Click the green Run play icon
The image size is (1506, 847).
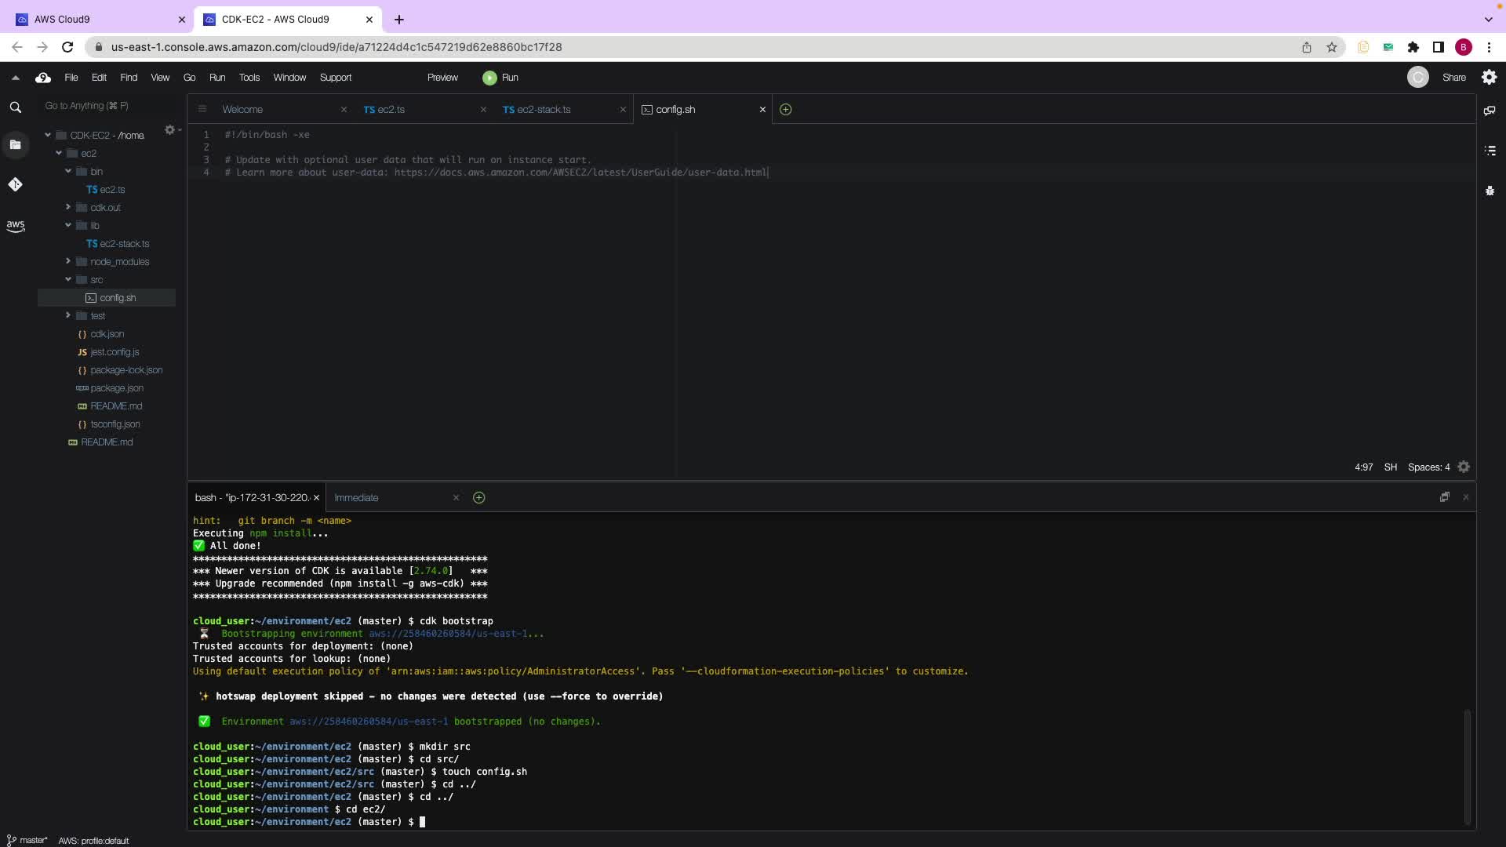coord(489,78)
